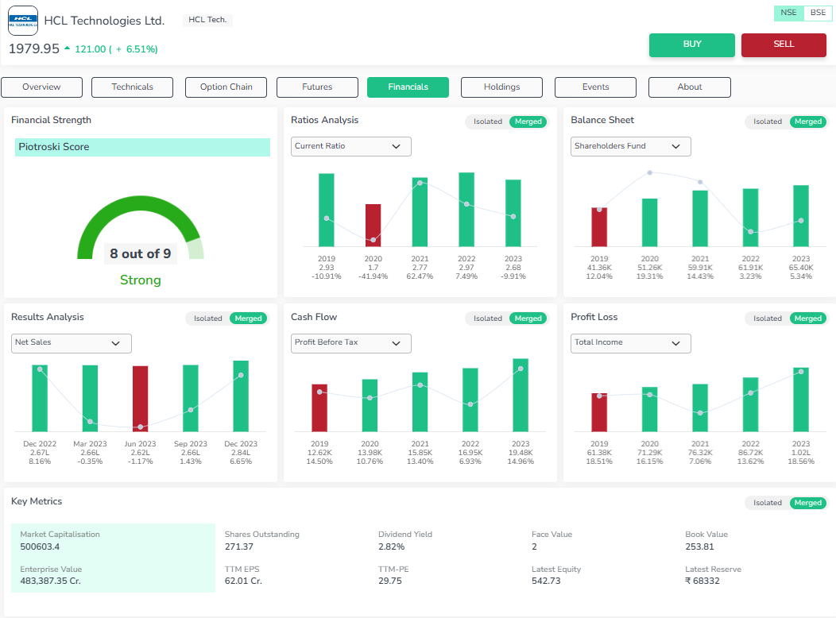This screenshot has width=836, height=618.
Task: Open the Net Sales dropdown
Action: coord(72,343)
